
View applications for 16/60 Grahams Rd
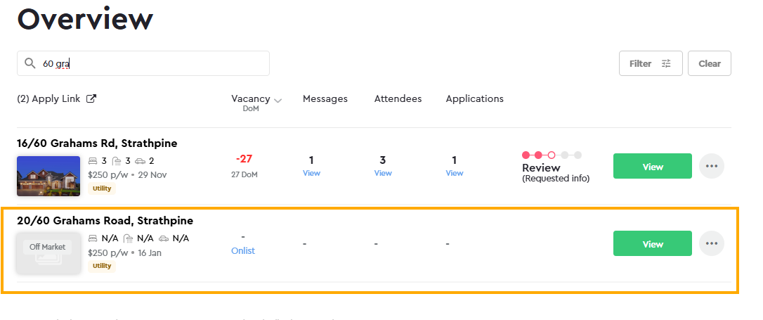pyautogui.click(x=455, y=173)
